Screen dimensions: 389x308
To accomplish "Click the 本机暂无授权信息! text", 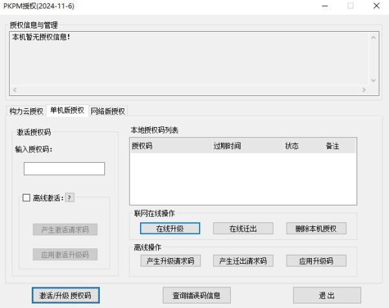I will click(41, 37).
